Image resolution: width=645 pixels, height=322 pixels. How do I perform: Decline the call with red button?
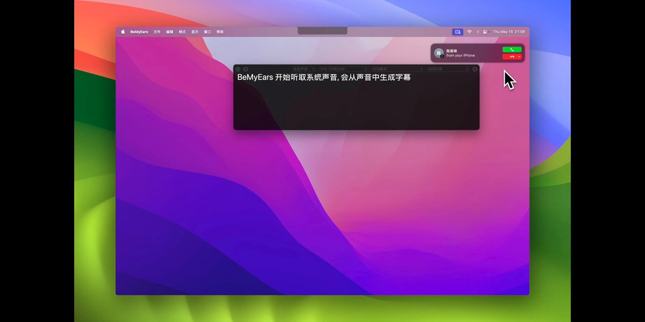coord(509,56)
